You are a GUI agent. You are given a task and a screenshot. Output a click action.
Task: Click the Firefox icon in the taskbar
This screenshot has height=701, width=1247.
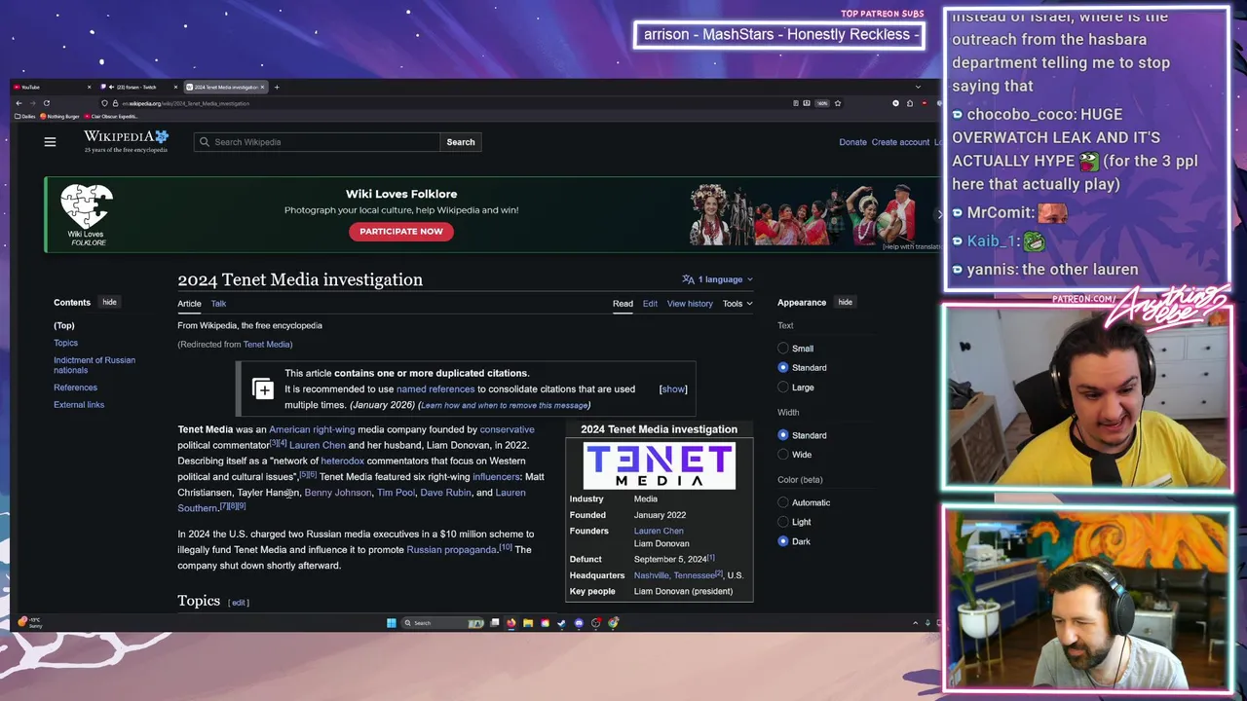coord(510,623)
